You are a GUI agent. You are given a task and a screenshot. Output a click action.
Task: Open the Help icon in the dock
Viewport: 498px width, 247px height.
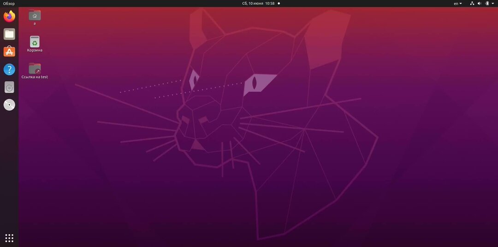pos(9,69)
